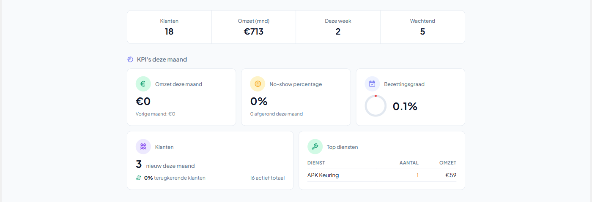Click the 'terugkerende klanten' label
The height and width of the screenshot is (202, 592).
click(180, 178)
